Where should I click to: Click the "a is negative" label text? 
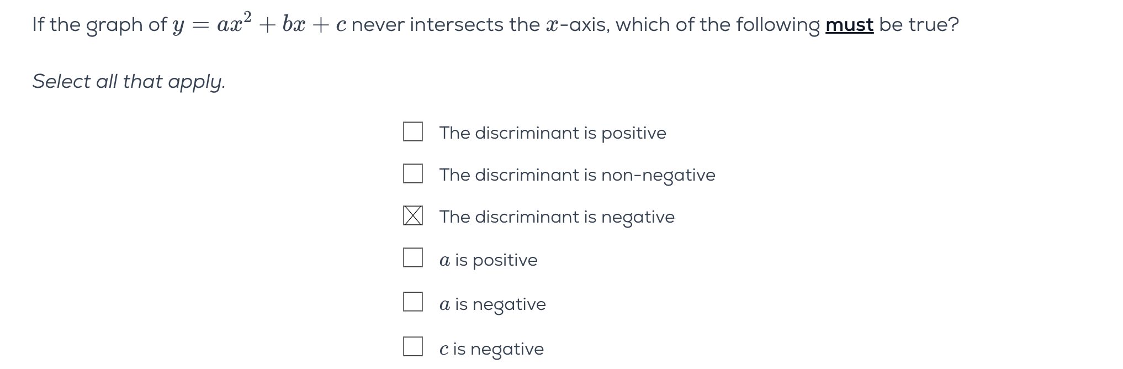[492, 304]
